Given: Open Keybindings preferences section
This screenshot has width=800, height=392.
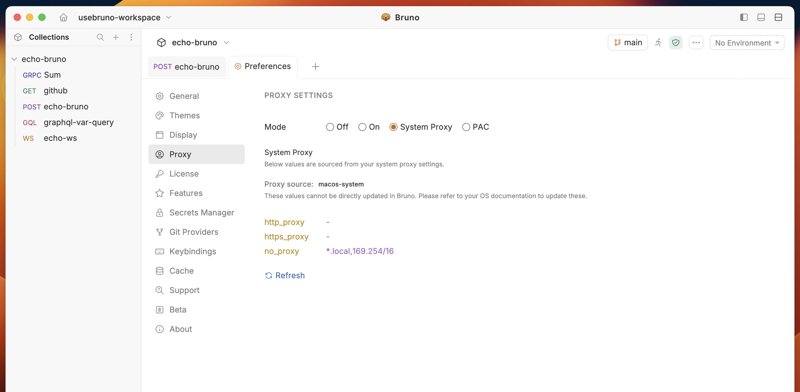Looking at the screenshot, I should tap(196, 251).
